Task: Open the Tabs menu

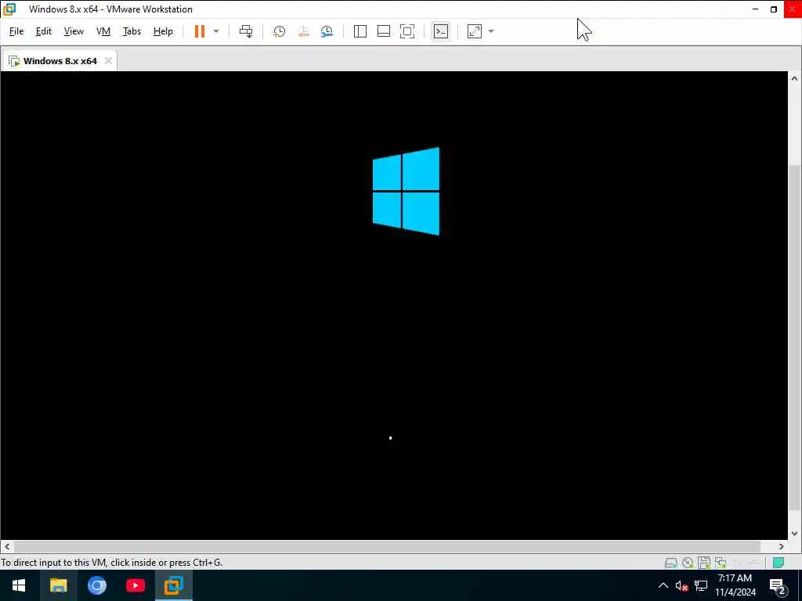Action: pos(132,31)
